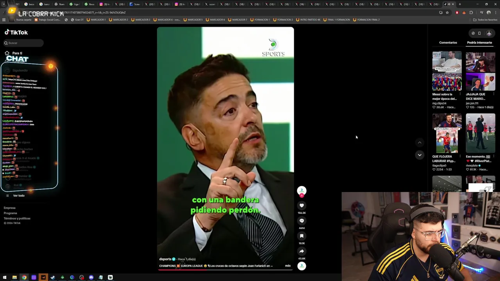Open the jan.jon.111 account link
500x281 pixels.
pyautogui.click(x=473, y=103)
